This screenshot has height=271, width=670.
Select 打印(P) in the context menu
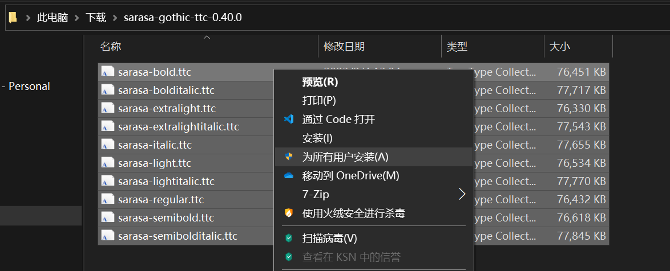click(318, 100)
